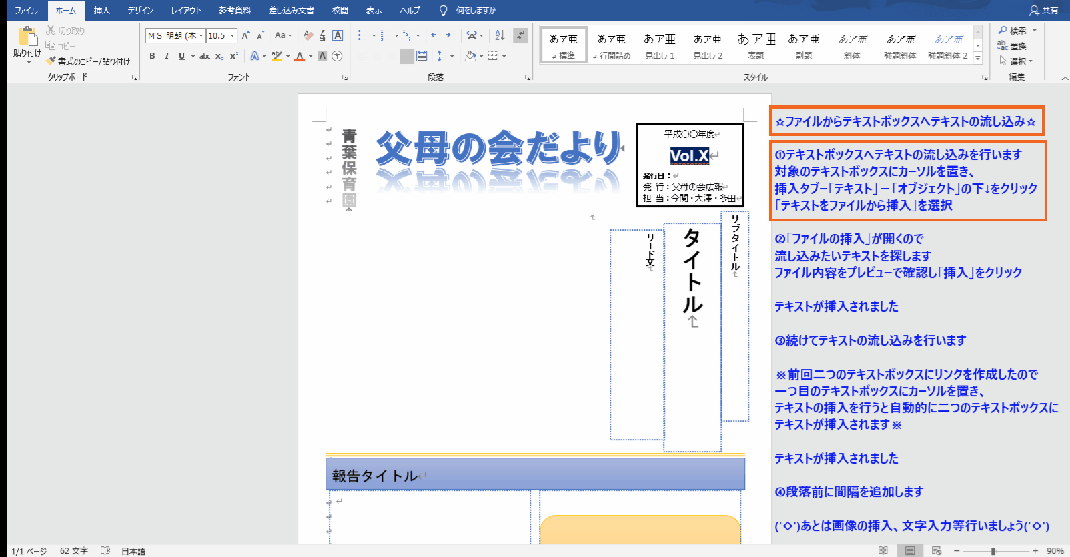Increase font size with the grow font icon
This screenshot has width=1070, height=557.
245,35
